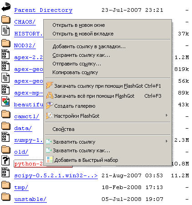Viewport: 192px width, 205px height.
Task: Click the binary file icon beside numpy-1
Action: [x=5, y=137]
